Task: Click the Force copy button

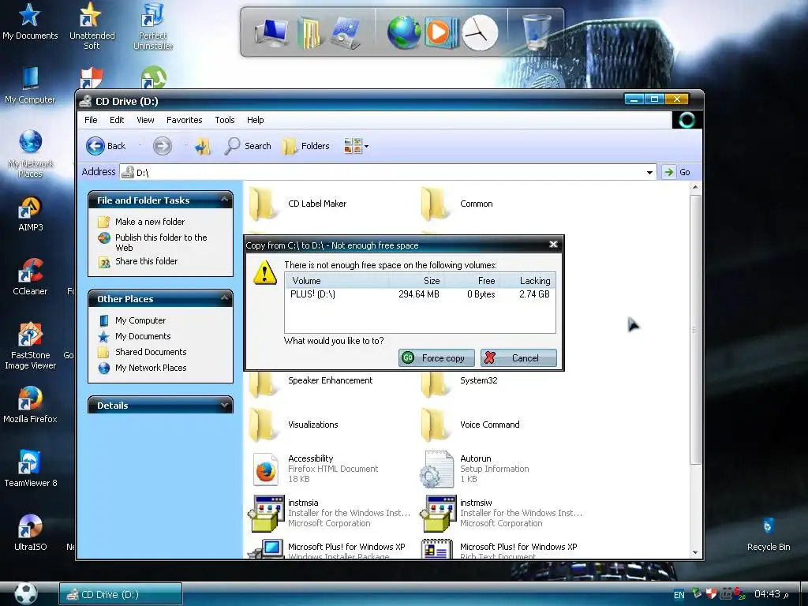Action: (436, 357)
